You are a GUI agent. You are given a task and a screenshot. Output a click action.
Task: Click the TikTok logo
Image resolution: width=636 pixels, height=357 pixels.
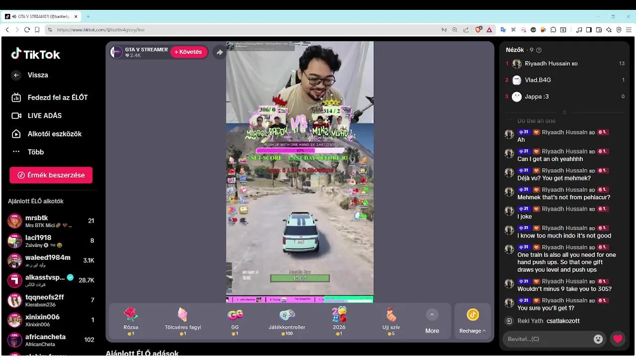click(36, 54)
